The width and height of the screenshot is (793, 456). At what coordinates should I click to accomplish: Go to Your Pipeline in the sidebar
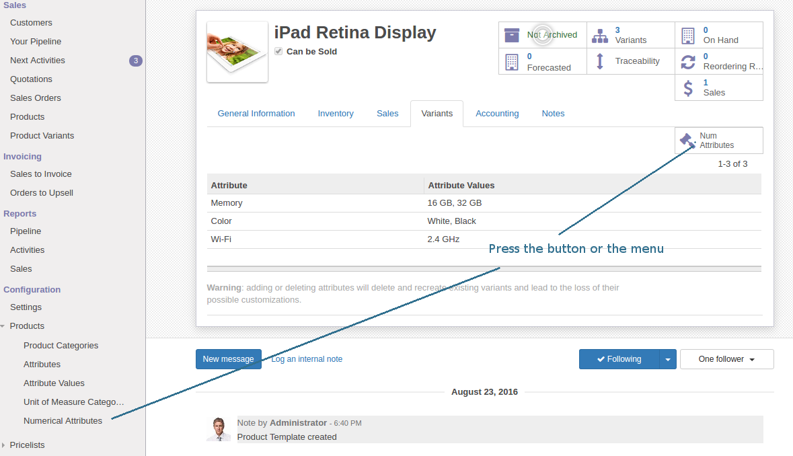pos(36,42)
